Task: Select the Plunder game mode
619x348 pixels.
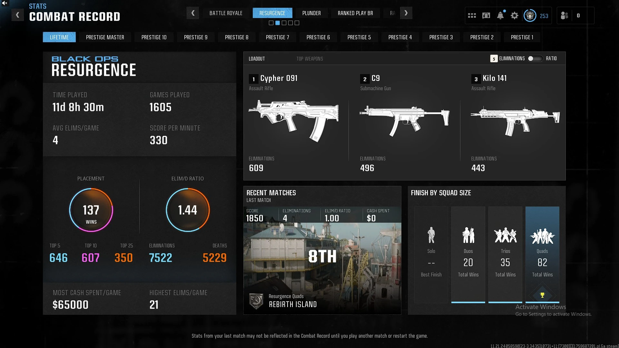Action: click(311, 13)
